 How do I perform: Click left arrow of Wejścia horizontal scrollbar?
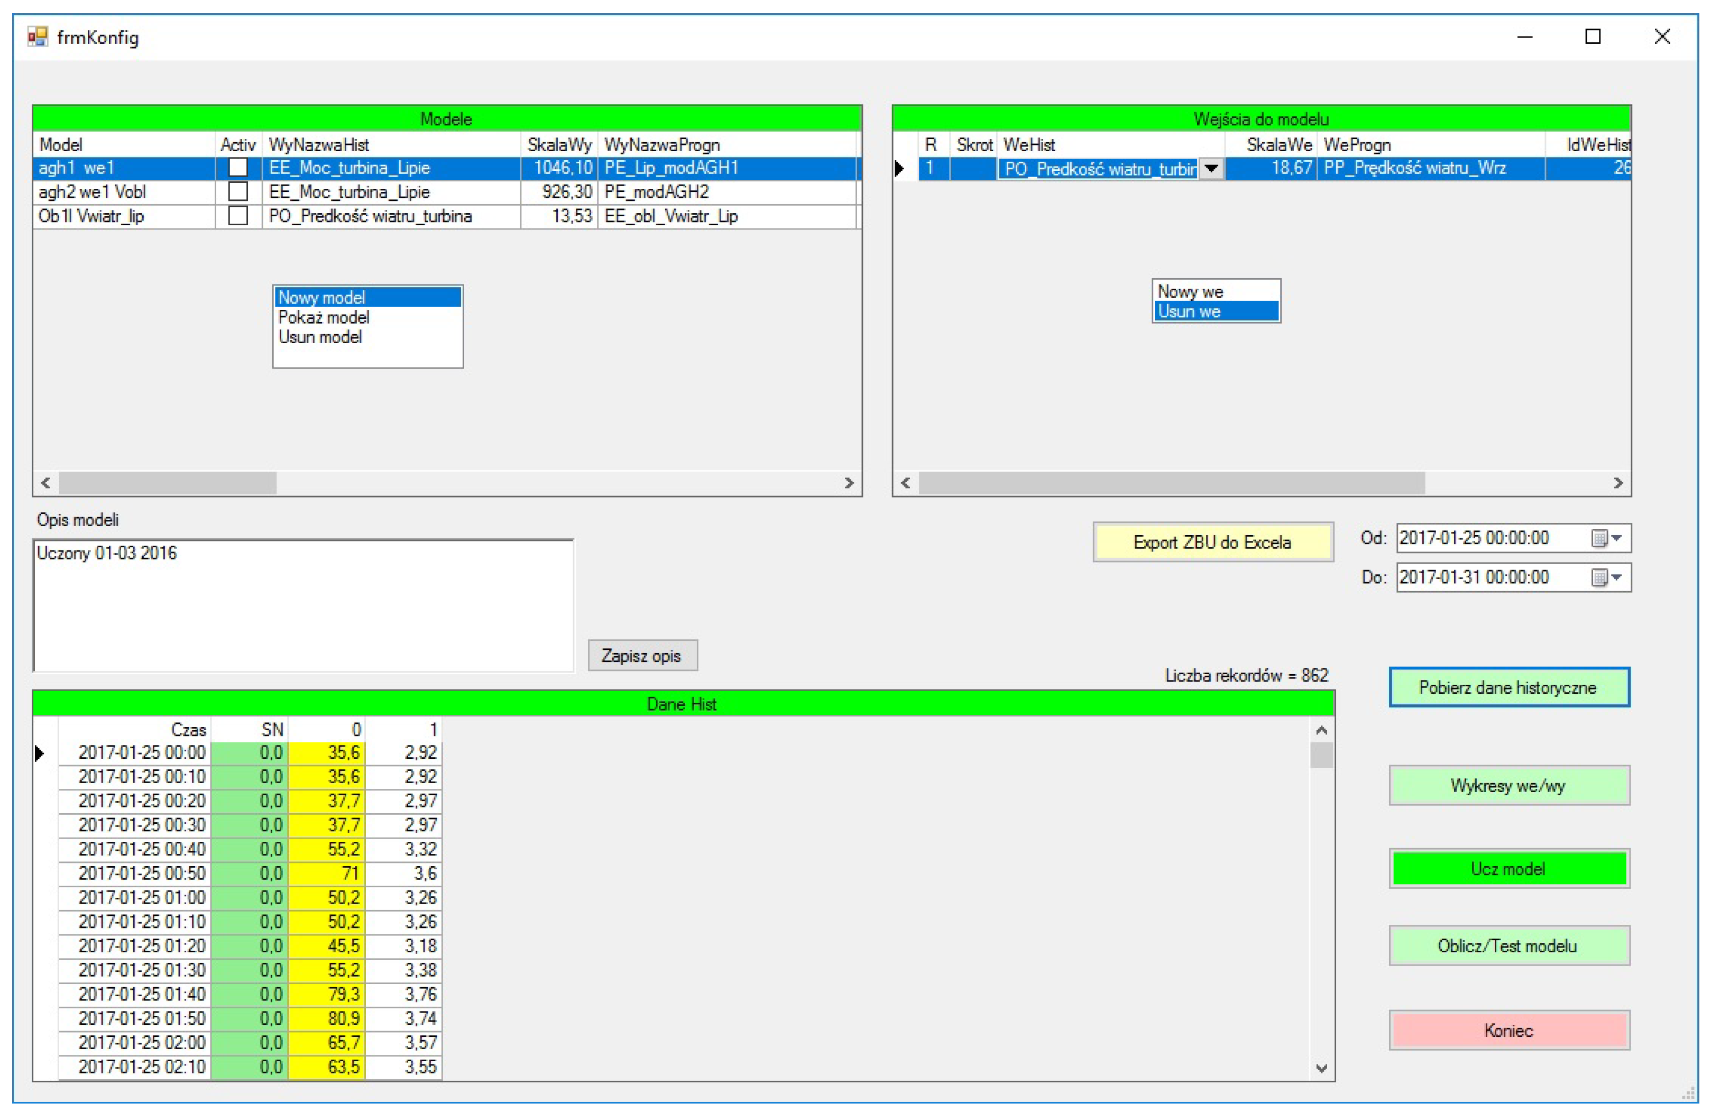[x=906, y=483]
